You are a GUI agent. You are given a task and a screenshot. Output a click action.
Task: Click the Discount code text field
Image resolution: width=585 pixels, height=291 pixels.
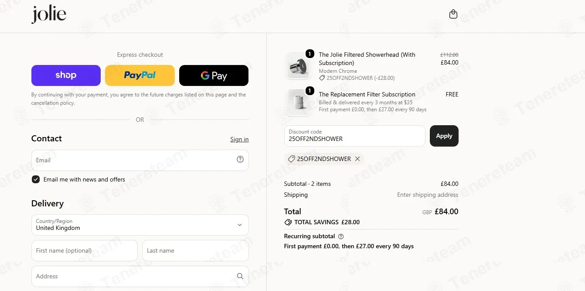[355, 136]
